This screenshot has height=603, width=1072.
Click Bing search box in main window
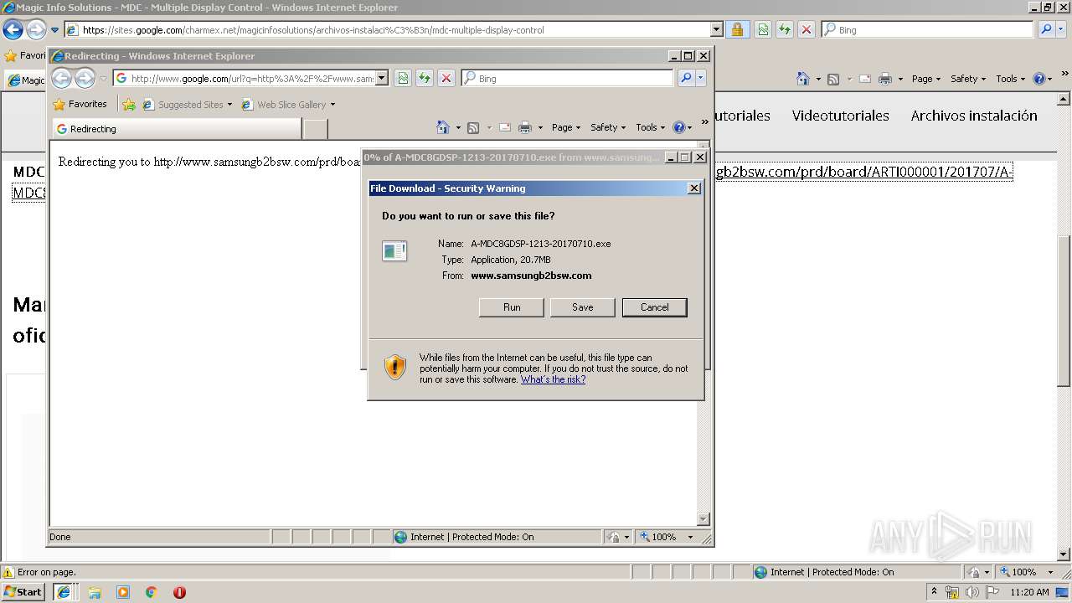(x=927, y=29)
